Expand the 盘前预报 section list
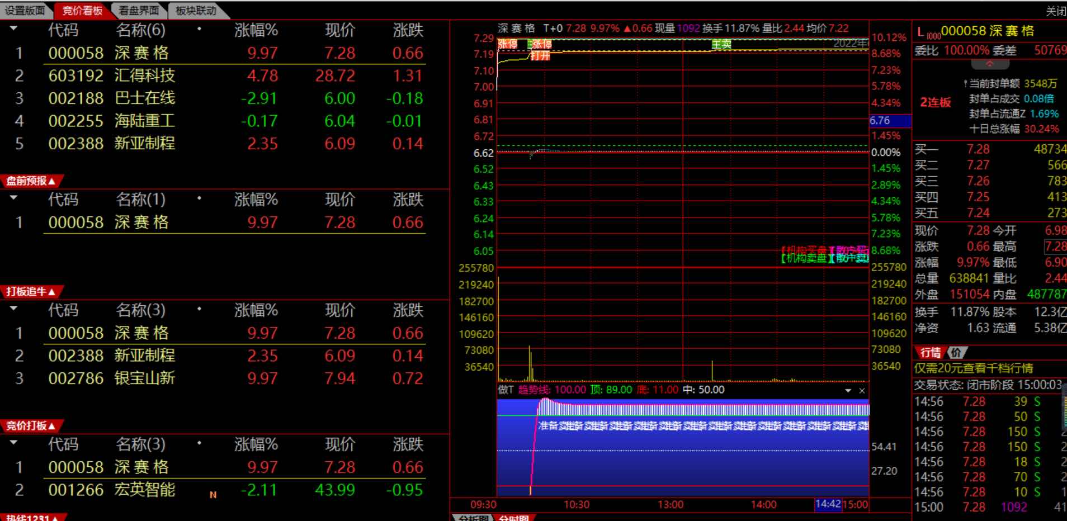Image resolution: width=1067 pixels, height=521 pixels. (x=31, y=181)
